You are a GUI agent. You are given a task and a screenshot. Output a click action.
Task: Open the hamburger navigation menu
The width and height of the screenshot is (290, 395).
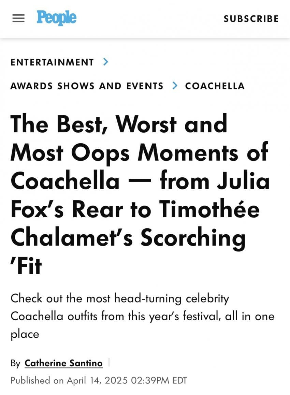click(x=18, y=18)
